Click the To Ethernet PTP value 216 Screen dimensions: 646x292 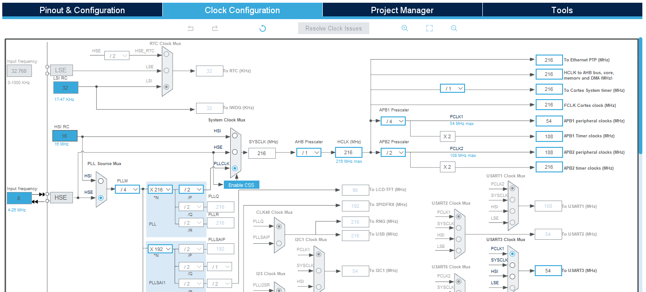(x=549, y=60)
